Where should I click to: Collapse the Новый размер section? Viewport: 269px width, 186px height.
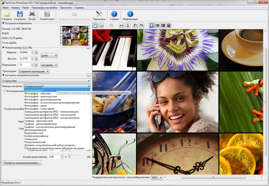(x=3, y=48)
